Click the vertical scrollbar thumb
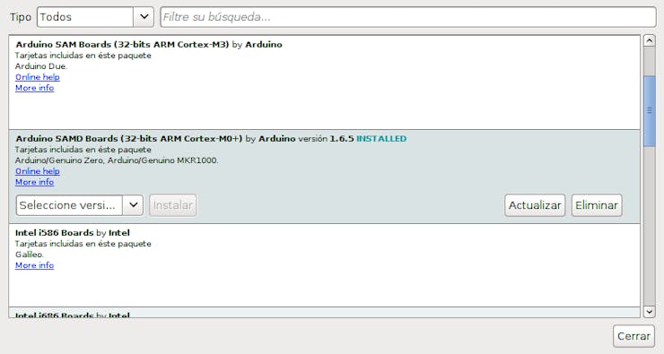Screen dimensions: 664x354 click(649, 111)
